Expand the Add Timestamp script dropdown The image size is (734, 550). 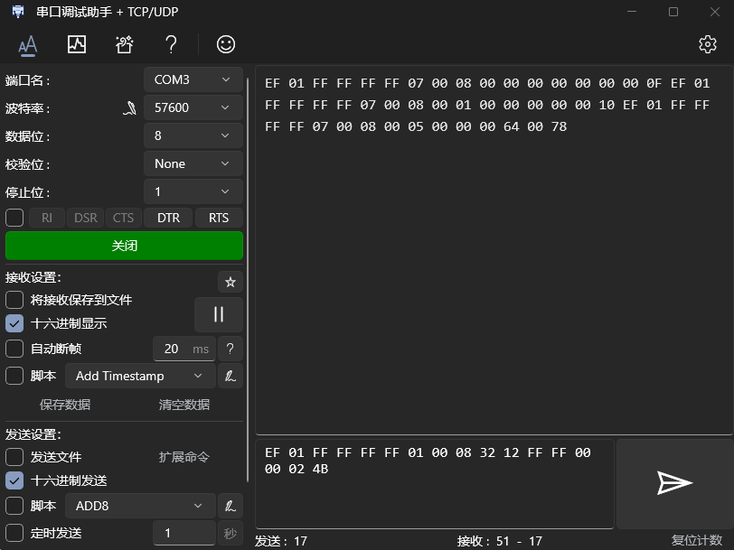click(x=140, y=376)
